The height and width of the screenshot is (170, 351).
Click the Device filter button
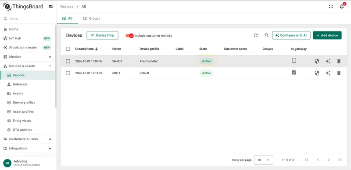click(x=102, y=35)
